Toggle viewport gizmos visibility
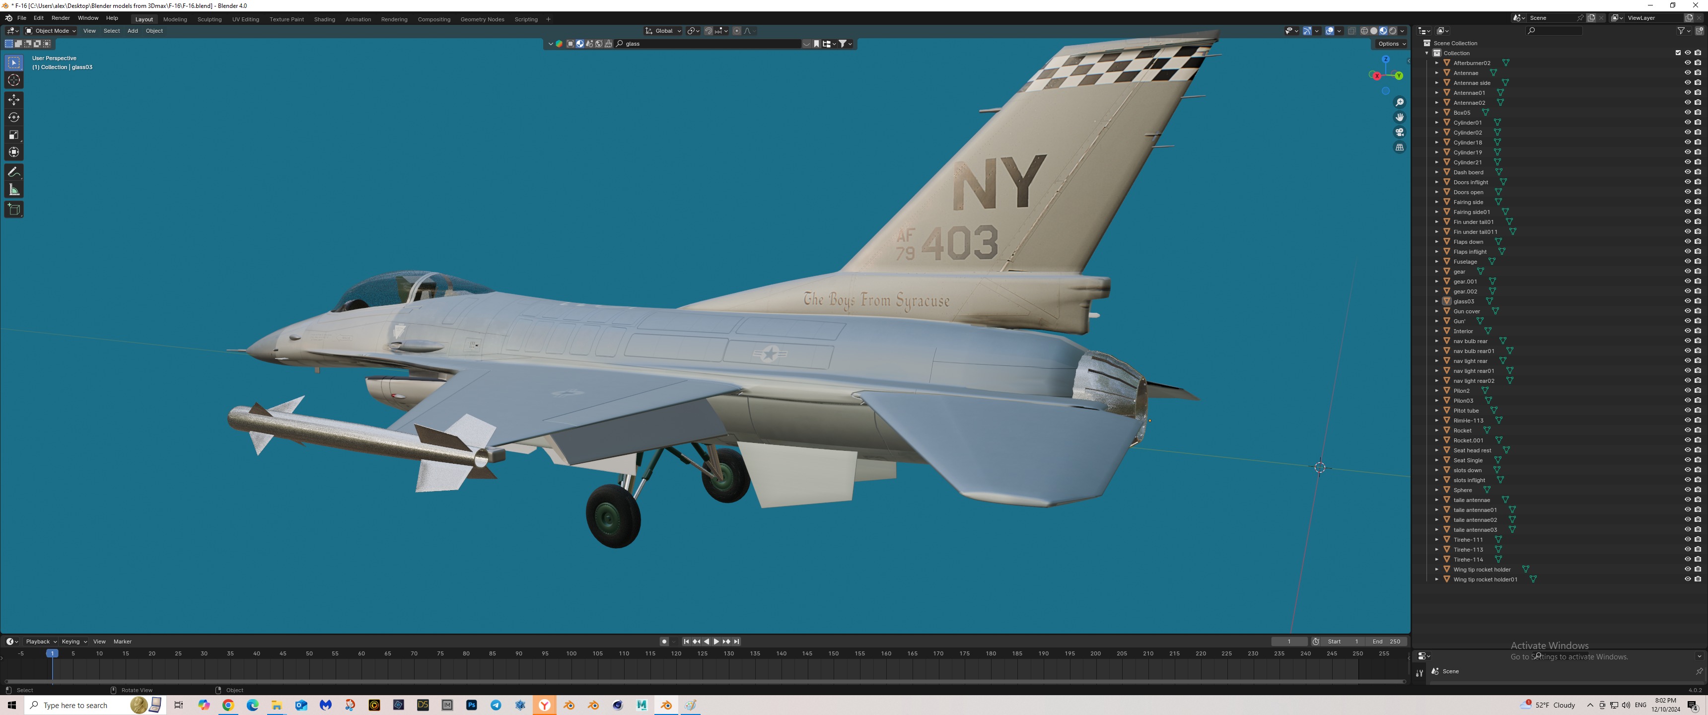 pyautogui.click(x=1307, y=30)
